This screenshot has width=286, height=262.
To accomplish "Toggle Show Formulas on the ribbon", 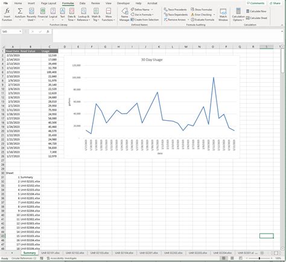I will pos(202,10).
